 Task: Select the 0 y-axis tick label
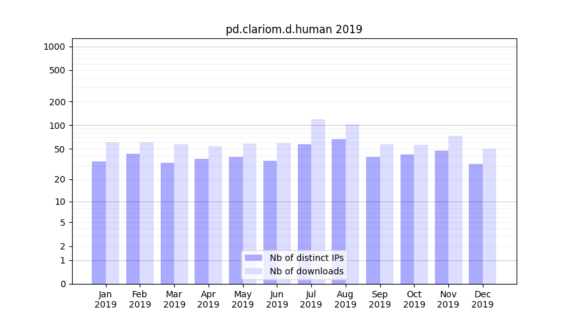63,284
